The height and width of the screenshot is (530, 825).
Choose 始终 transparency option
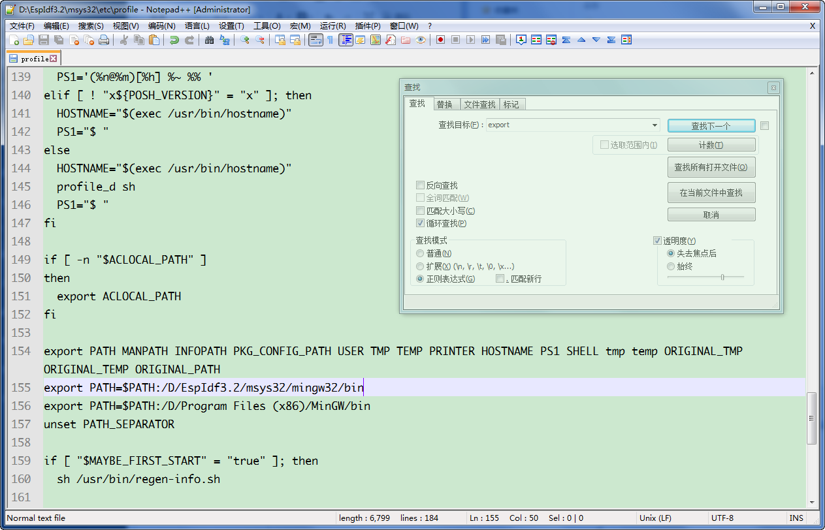[x=670, y=266]
